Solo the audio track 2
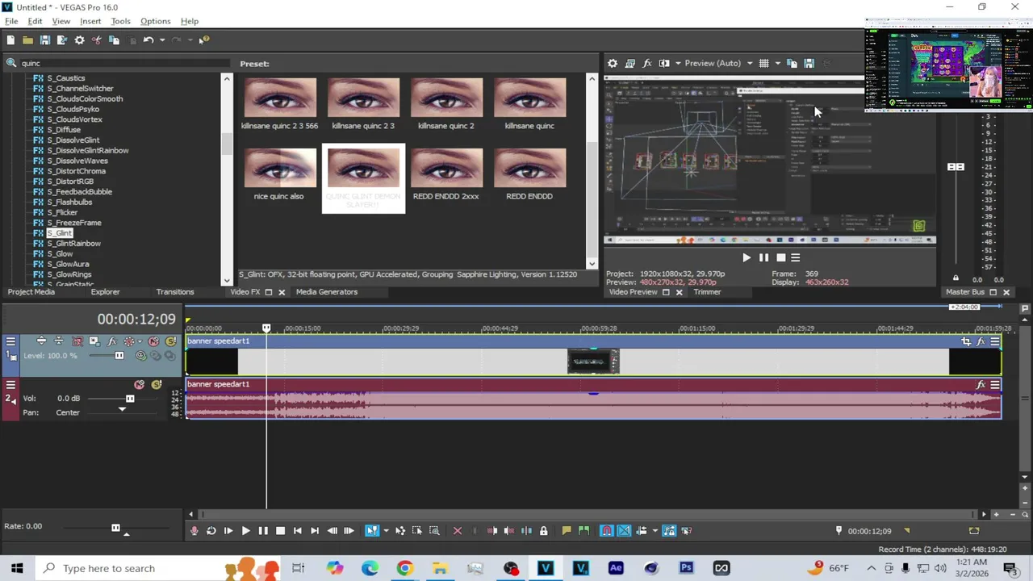1033x581 pixels. [157, 384]
